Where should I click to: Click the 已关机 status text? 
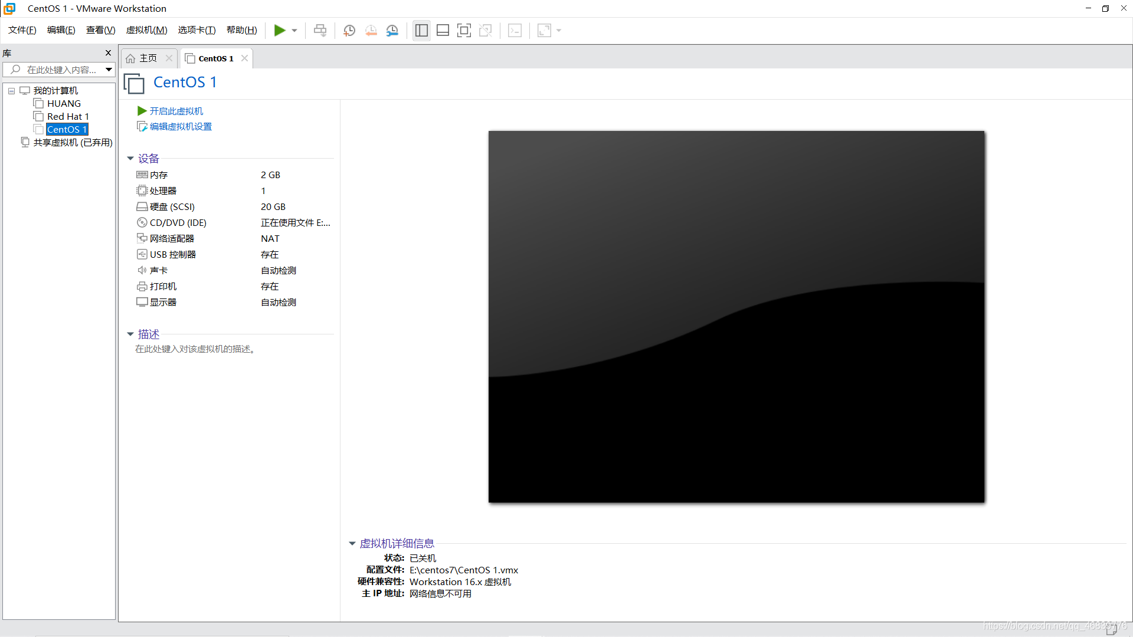click(423, 559)
